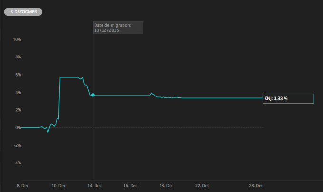Click the 10. Dec axis label

pos(58,186)
